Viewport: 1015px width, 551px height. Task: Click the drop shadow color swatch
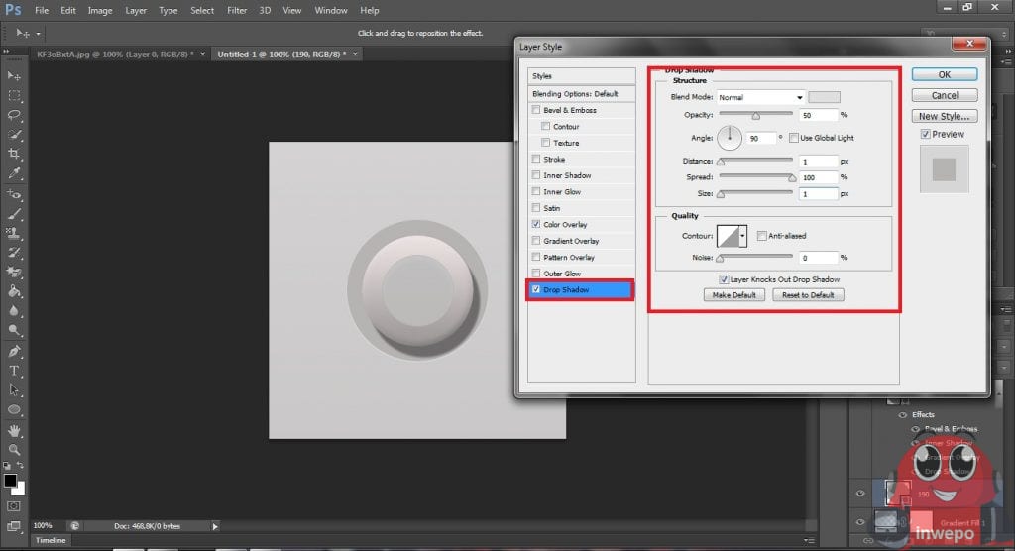824,97
